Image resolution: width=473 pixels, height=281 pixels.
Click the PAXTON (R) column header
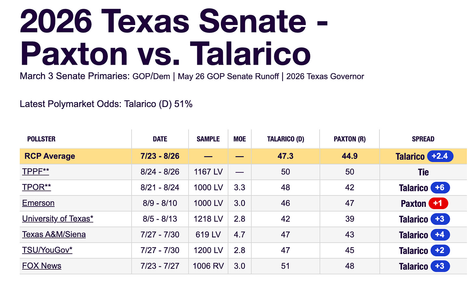350,139
